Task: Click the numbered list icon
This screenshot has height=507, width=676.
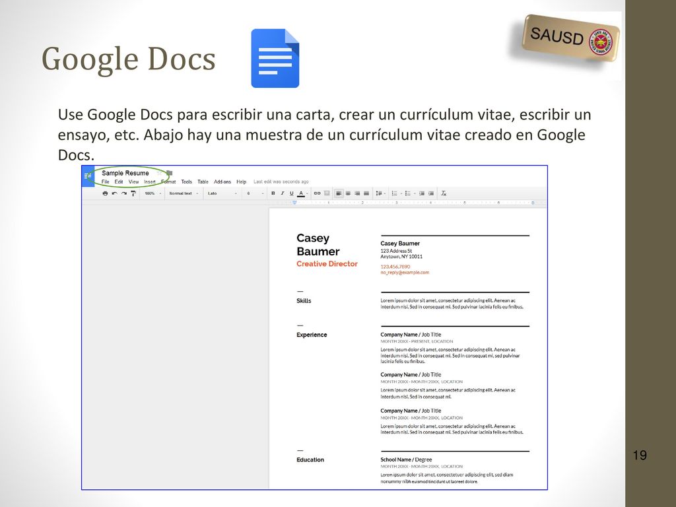Action: (395, 193)
